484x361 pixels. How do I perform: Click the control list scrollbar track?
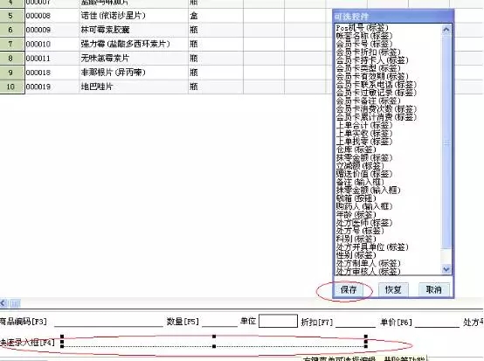pyautogui.click(x=446, y=149)
